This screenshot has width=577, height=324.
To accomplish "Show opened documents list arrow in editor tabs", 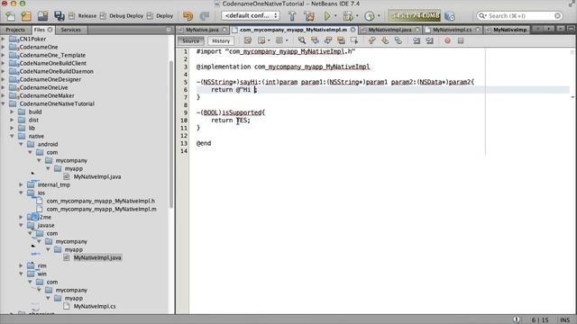I will [560, 29].
